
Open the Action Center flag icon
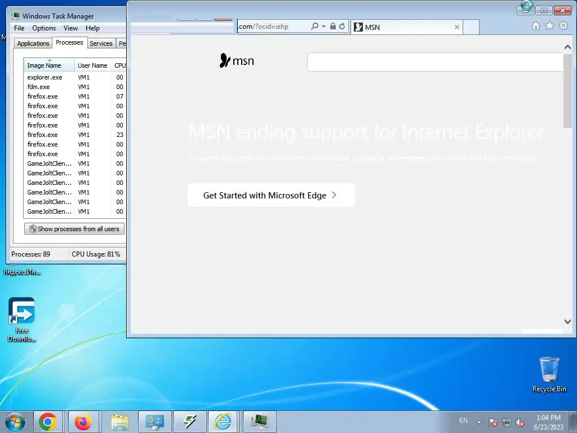point(493,422)
